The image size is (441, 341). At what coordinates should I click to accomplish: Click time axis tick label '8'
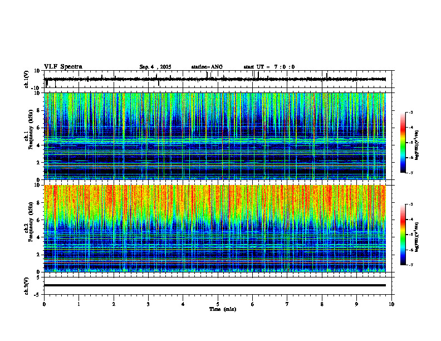(322, 304)
